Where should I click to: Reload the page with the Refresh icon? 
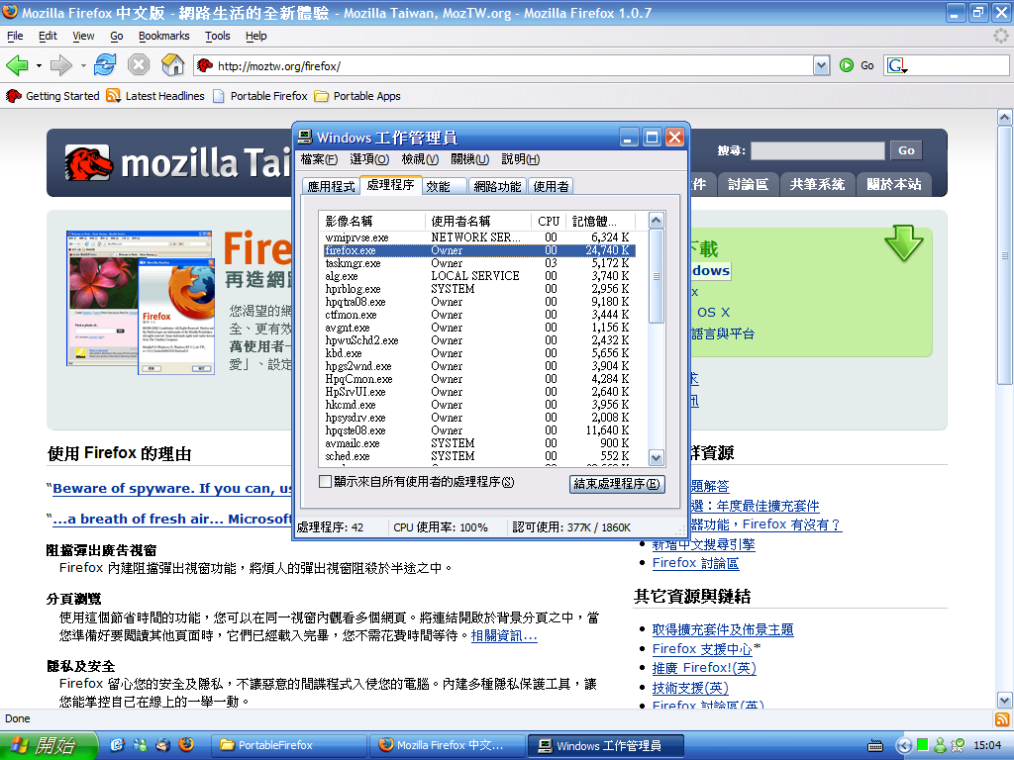[105, 65]
